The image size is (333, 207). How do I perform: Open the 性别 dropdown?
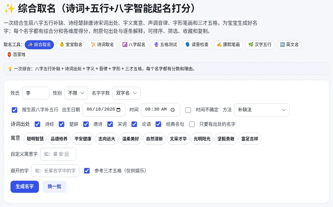pyautogui.click(x=76, y=93)
